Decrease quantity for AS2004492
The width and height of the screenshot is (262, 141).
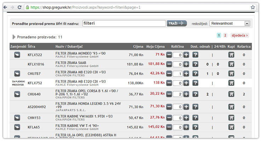(169, 107)
